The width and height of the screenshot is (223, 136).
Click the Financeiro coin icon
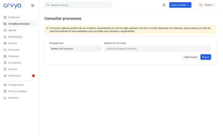(5, 56)
